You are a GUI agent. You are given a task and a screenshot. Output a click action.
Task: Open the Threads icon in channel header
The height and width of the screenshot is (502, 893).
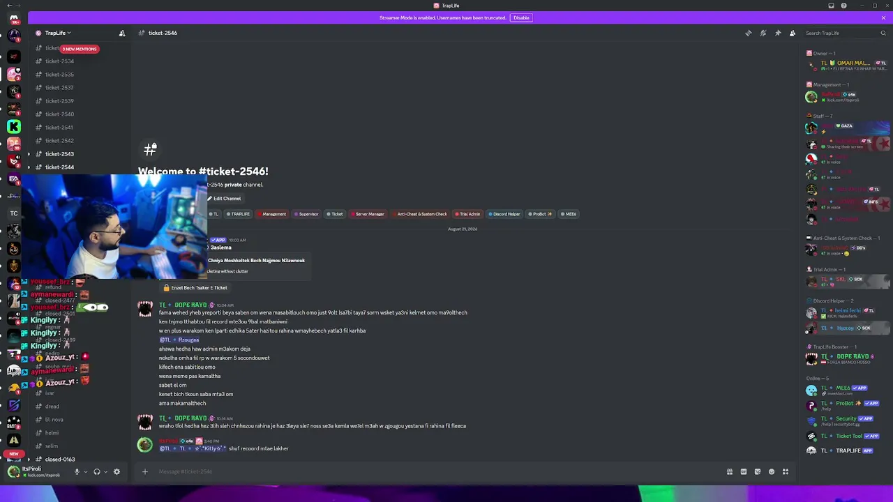point(748,33)
